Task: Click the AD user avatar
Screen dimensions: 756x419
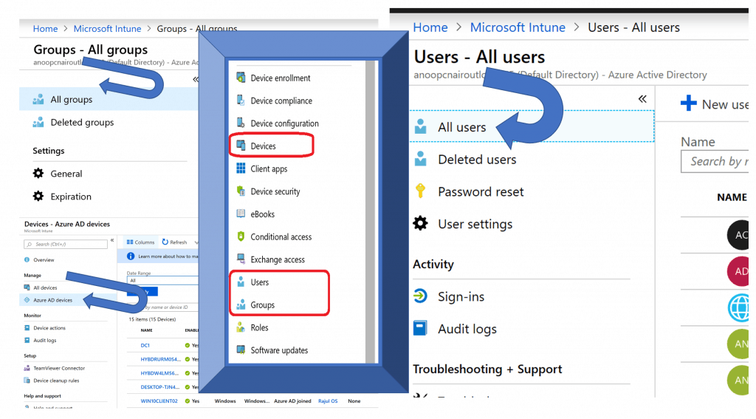Action: click(x=738, y=271)
